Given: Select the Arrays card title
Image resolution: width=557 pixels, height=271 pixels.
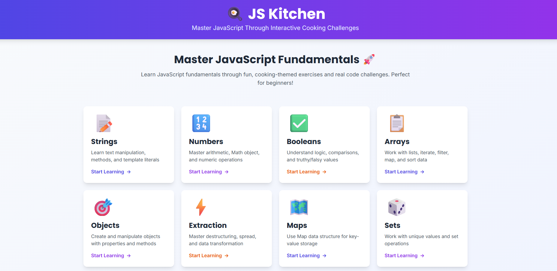Looking at the screenshot, I should tap(397, 142).
